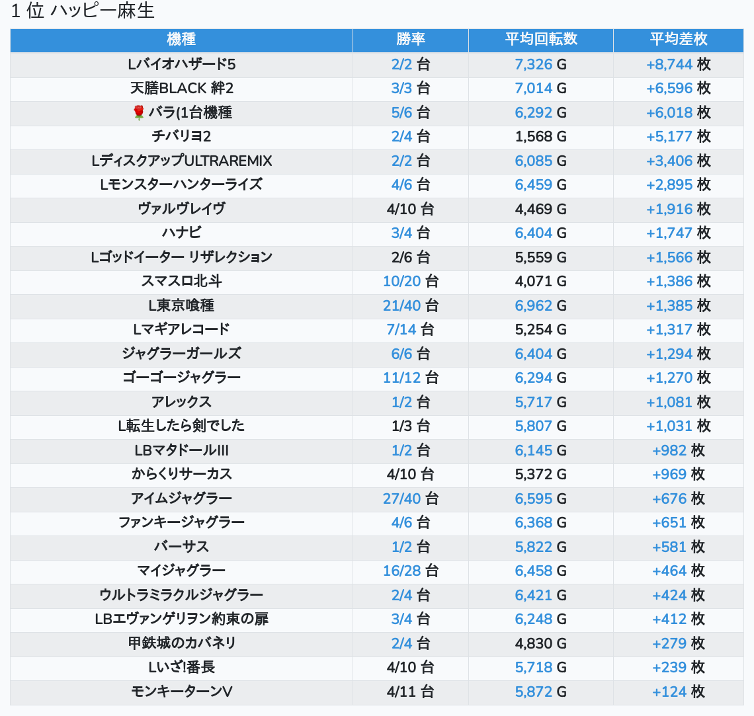754x716 pixels.
Task: Click アイムジャグラー machine name
Action: click(181, 498)
